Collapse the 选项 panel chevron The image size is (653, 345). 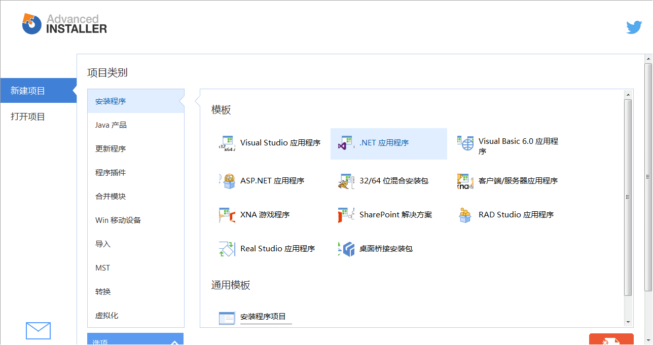click(174, 342)
